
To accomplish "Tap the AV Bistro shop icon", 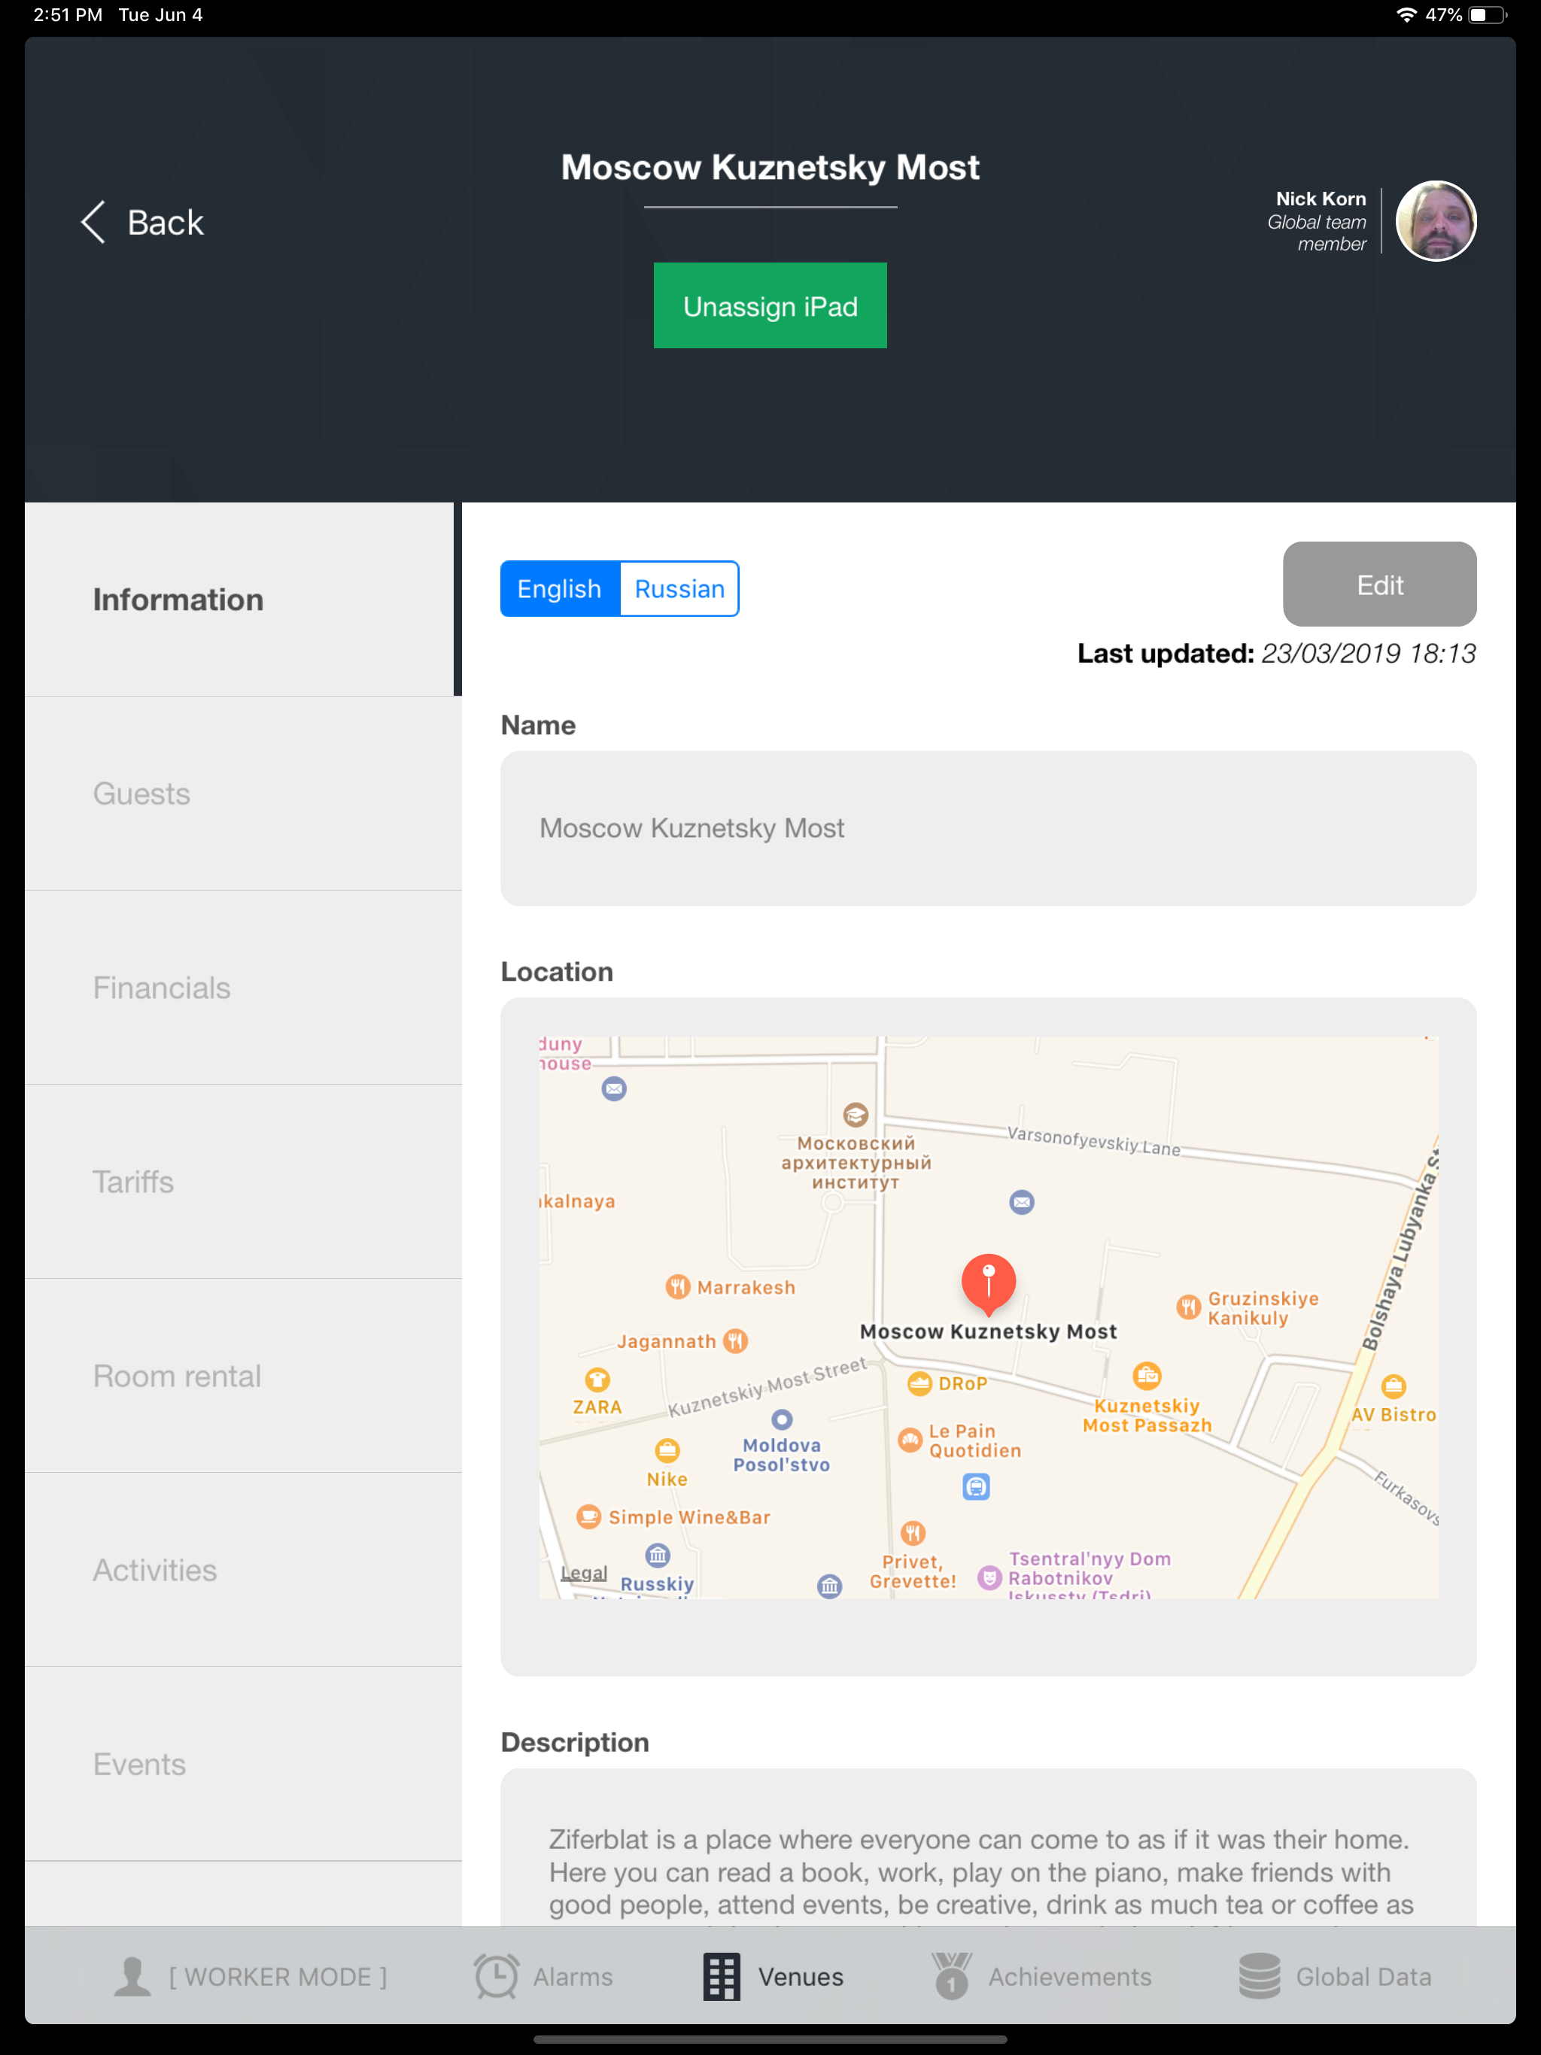I will click(1394, 1387).
